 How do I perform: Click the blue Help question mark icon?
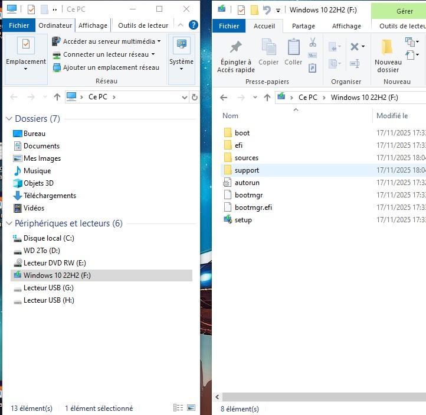tap(193, 25)
